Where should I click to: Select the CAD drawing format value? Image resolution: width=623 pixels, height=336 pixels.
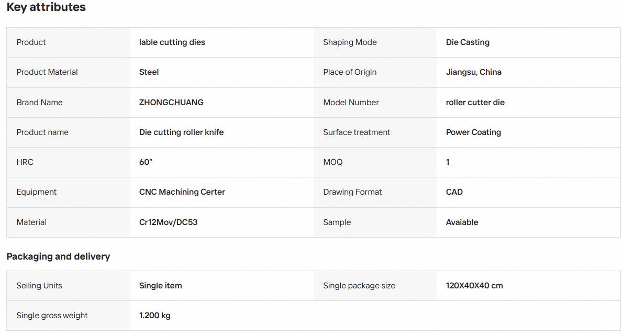point(454,192)
